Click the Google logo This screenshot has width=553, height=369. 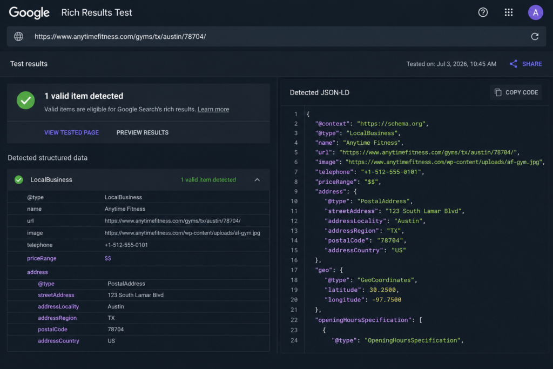point(29,13)
